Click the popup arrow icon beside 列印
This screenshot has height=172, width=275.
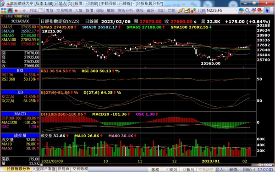tap(41, 11)
